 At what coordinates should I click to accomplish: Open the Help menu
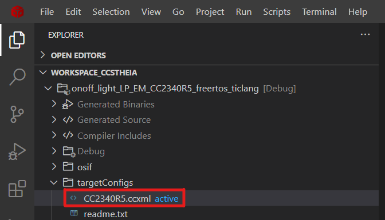357,12
